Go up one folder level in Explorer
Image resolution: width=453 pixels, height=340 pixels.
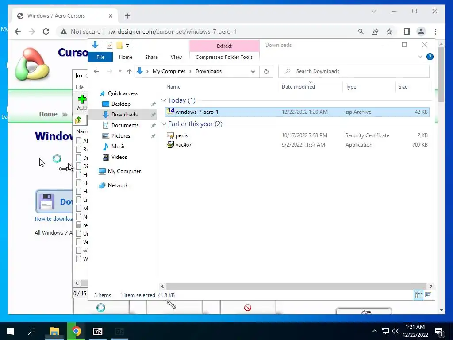[x=129, y=71]
